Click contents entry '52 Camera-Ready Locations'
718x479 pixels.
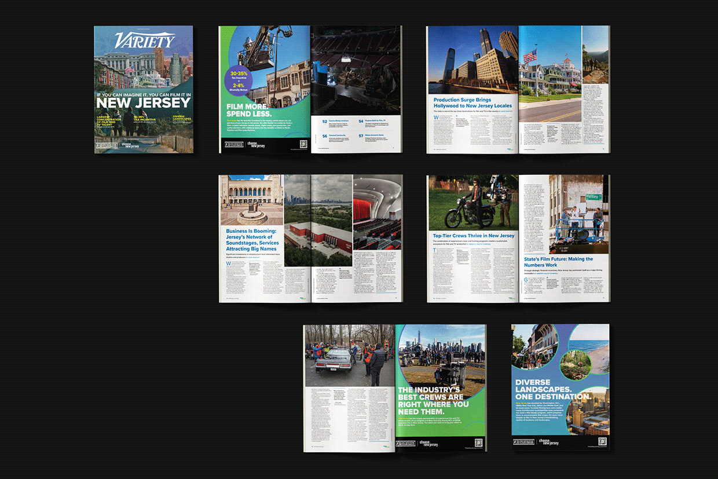pyautogui.click(x=335, y=123)
